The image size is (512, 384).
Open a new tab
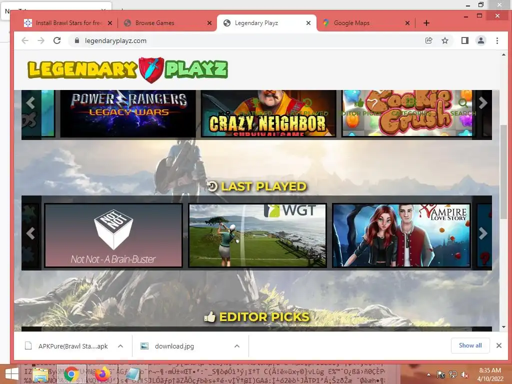pyautogui.click(x=426, y=23)
